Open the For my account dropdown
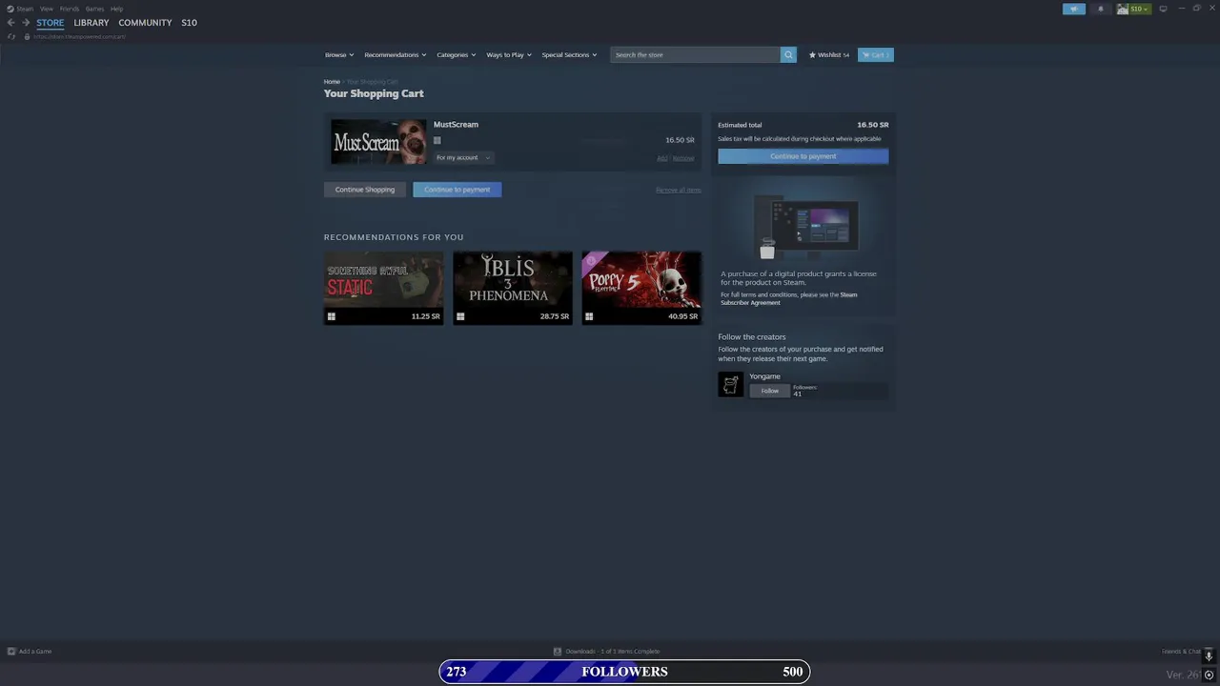1220x686 pixels. coord(464,157)
